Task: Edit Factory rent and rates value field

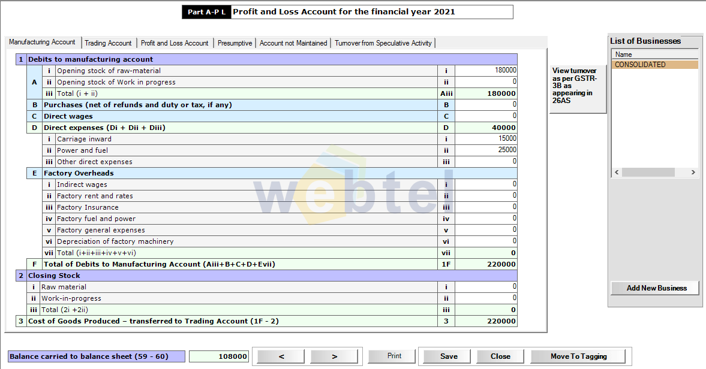Action: [486, 196]
